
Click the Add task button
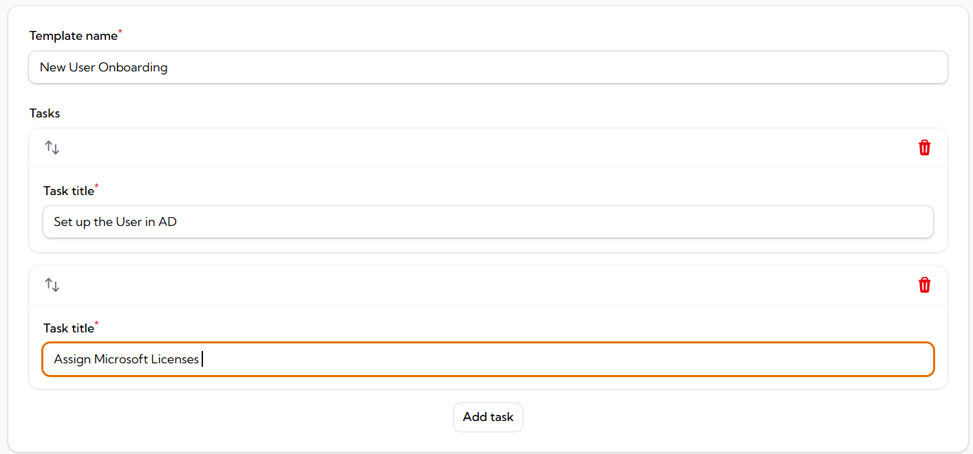(x=488, y=417)
